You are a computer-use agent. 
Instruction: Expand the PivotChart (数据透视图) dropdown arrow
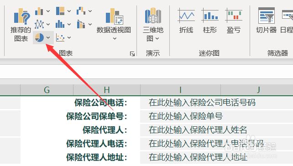115,39
